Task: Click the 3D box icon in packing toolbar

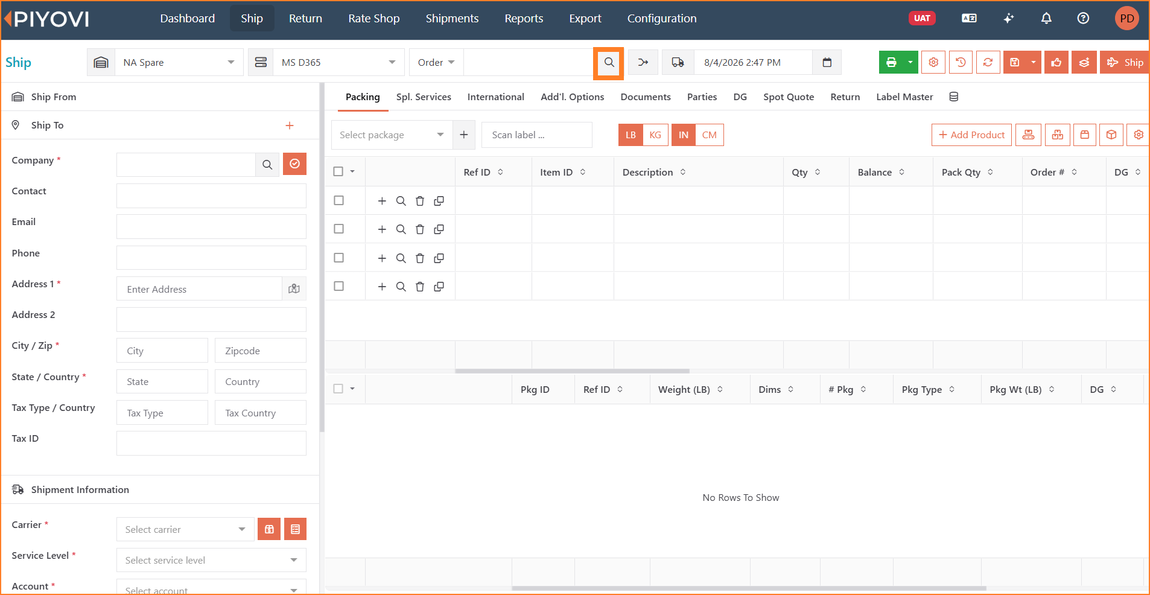Action: [x=1111, y=135]
